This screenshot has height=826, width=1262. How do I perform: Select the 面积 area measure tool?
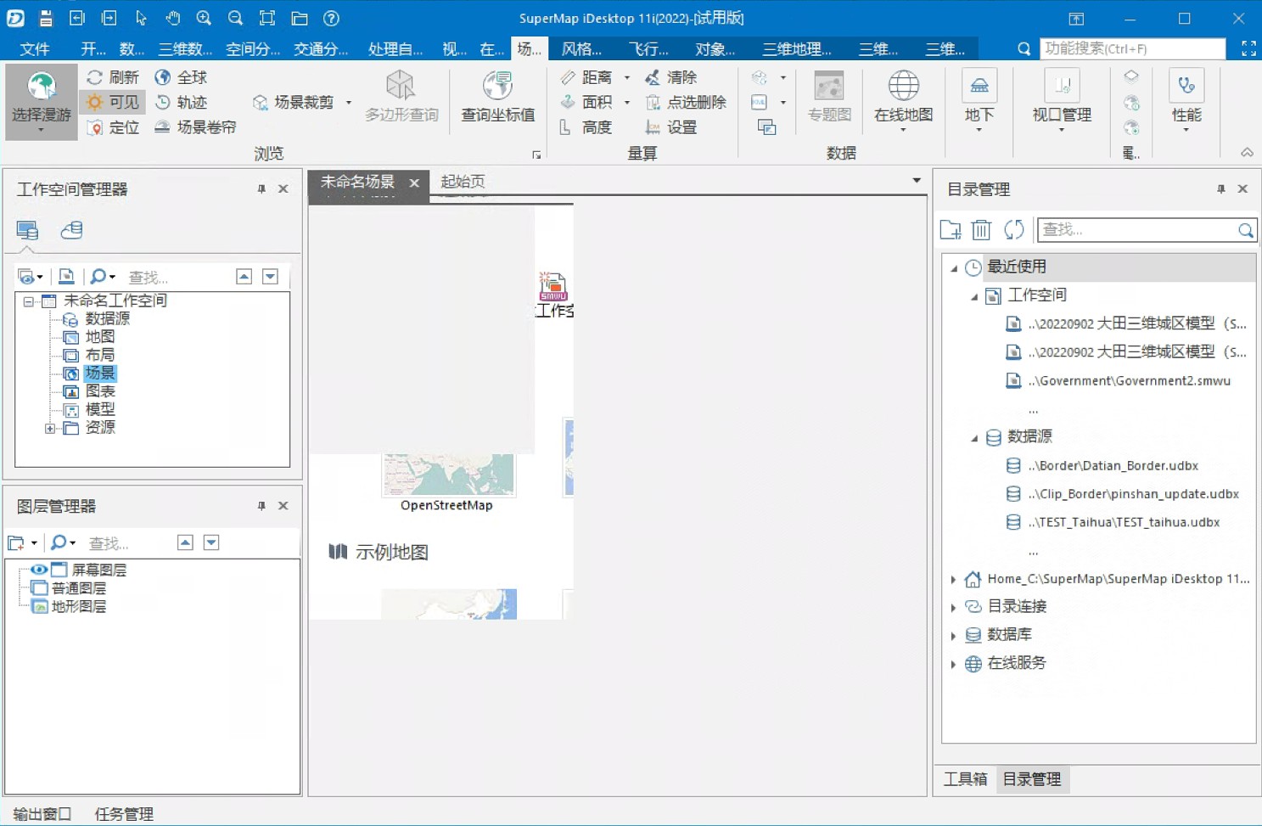tap(586, 102)
